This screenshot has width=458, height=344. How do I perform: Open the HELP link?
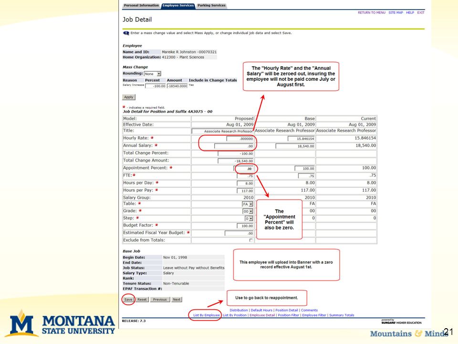point(410,12)
